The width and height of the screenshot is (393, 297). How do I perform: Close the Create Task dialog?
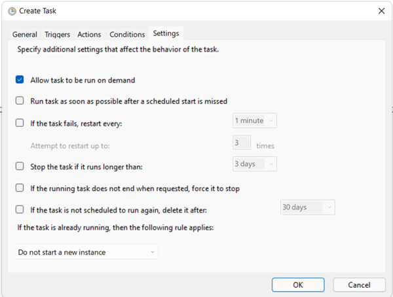click(x=381, y=11)
